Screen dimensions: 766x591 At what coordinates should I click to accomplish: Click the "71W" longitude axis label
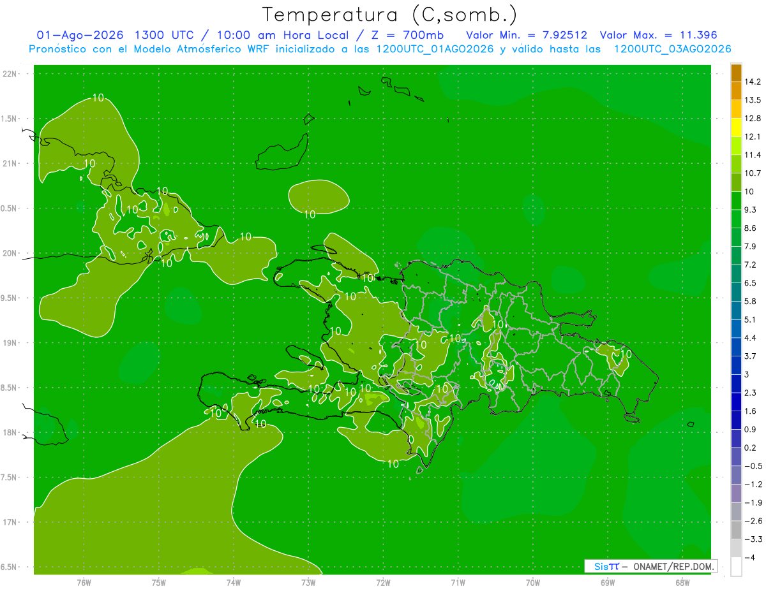458,582
